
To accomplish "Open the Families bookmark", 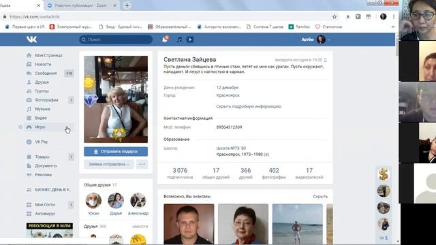I will click(299, 27).
